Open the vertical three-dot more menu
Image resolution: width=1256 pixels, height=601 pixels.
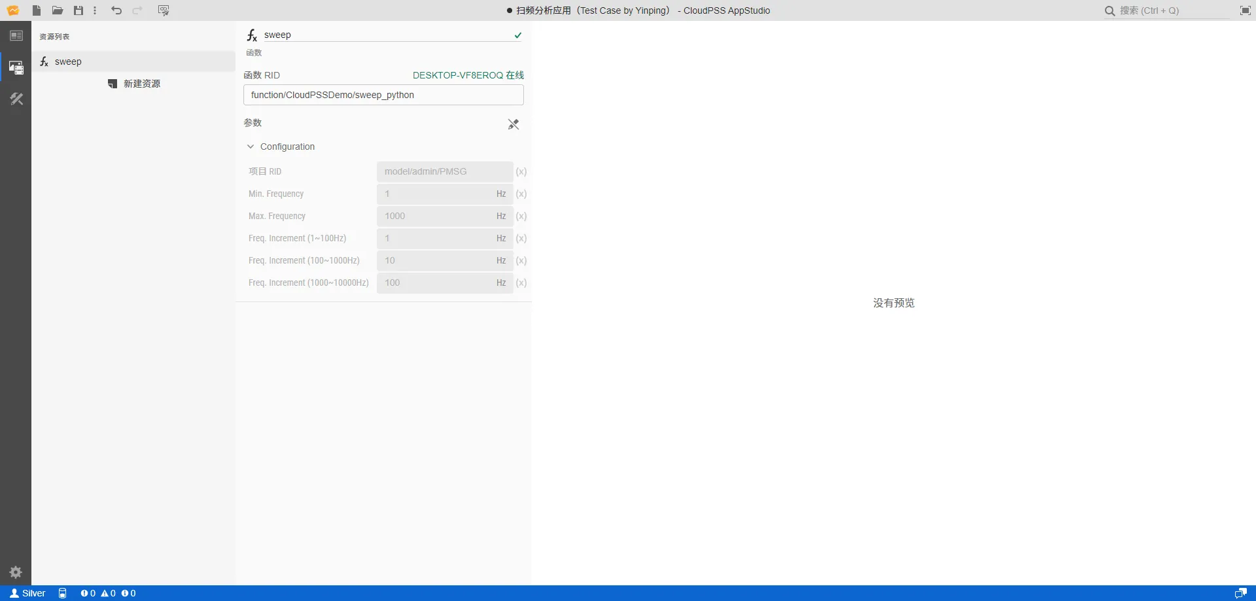click(95, 10)
